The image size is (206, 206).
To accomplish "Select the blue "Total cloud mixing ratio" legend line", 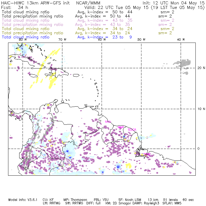I will pyautogui.click(x=26, y=37).
